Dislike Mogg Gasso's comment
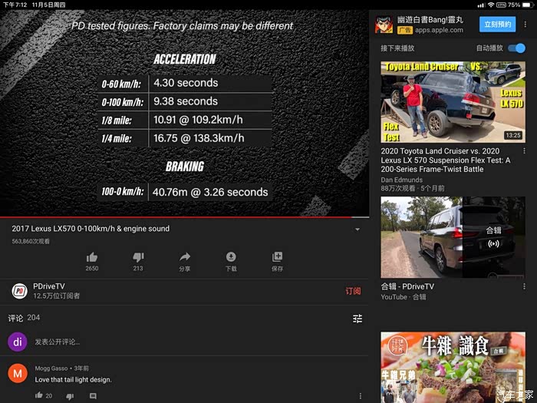The image size is (537, 403). click(x=70, y=397)
